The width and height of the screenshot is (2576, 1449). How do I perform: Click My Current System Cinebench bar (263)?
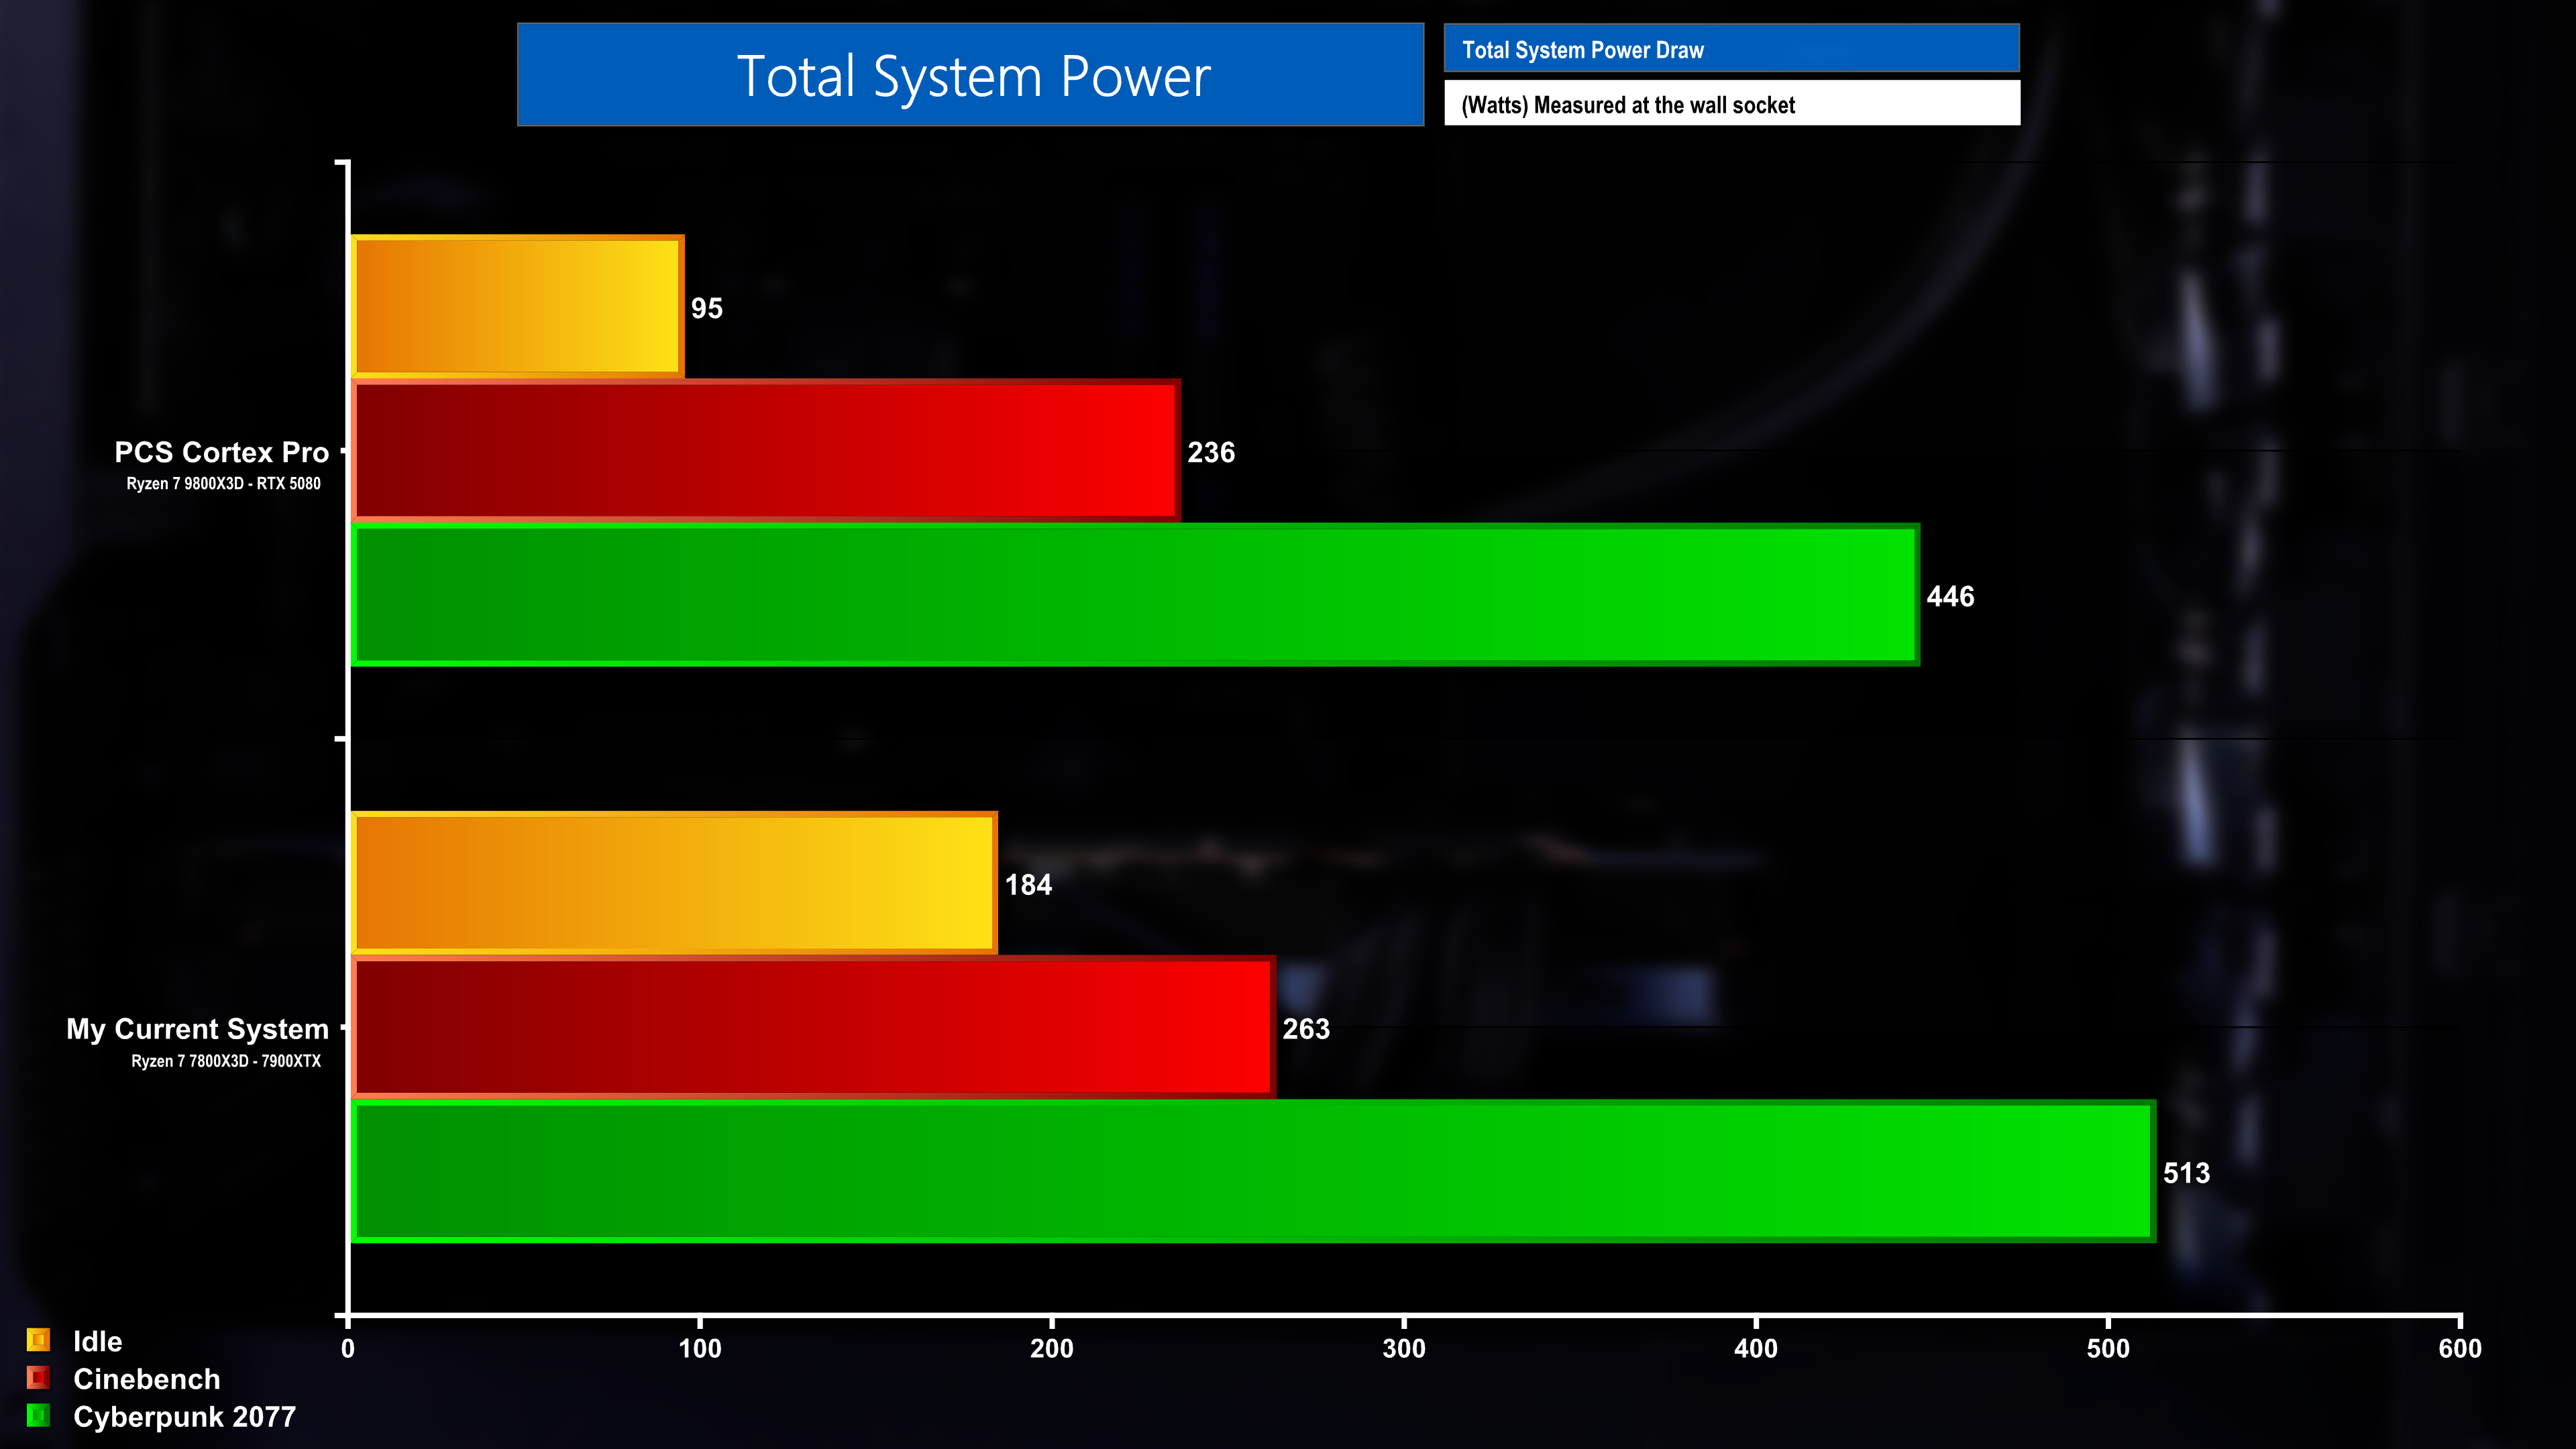click(813, 1027)
